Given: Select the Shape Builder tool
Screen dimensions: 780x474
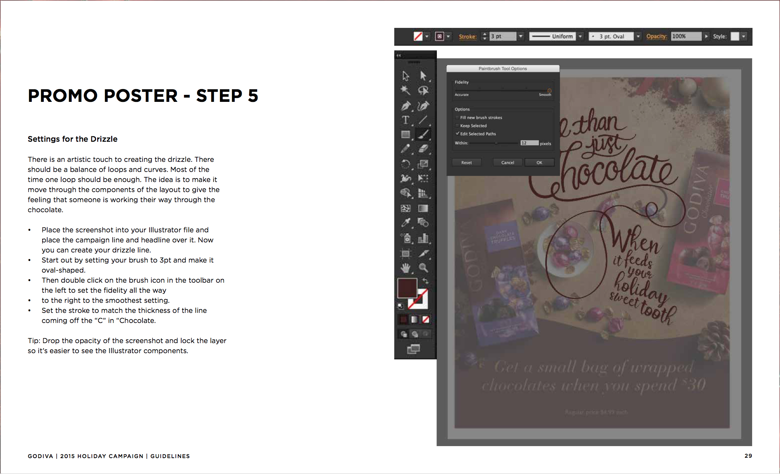Looking at the screenshot, I should (405, 193).
